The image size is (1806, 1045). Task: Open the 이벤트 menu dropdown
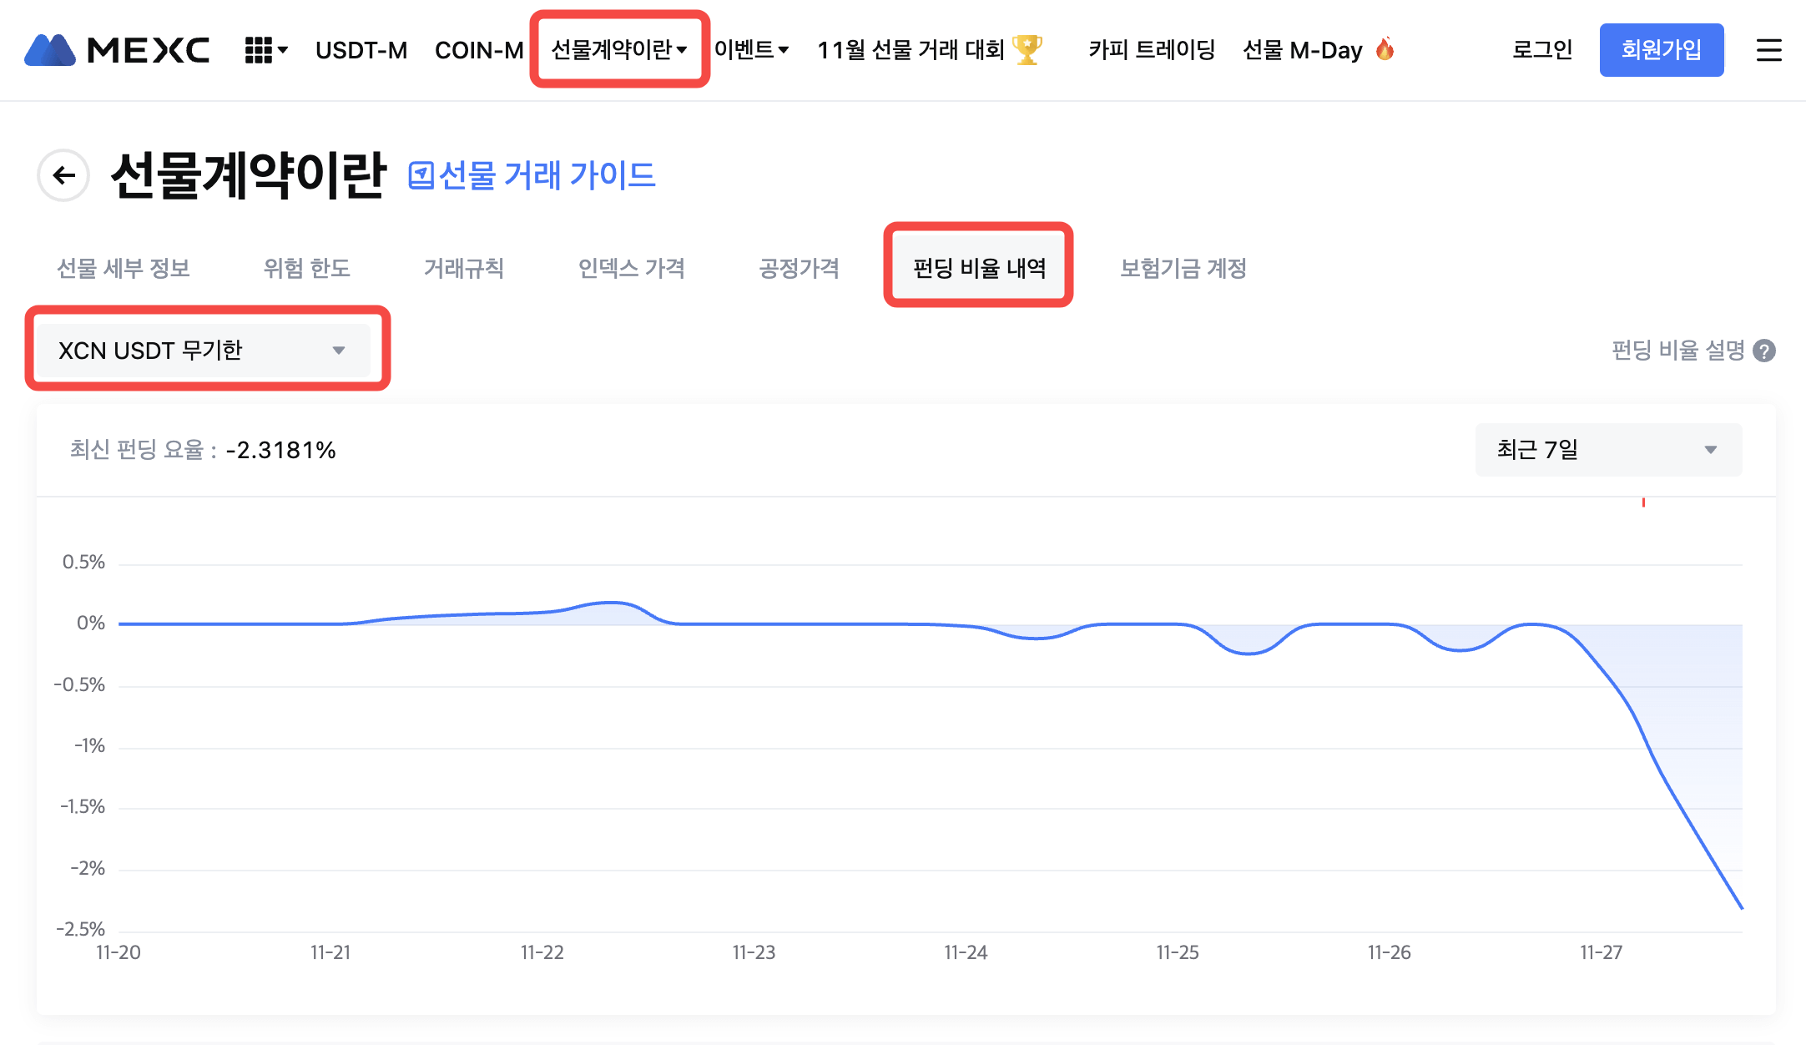coord(751,50)
